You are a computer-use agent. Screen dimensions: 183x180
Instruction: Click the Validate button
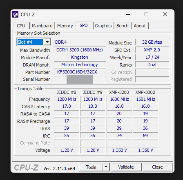[126, 167]
